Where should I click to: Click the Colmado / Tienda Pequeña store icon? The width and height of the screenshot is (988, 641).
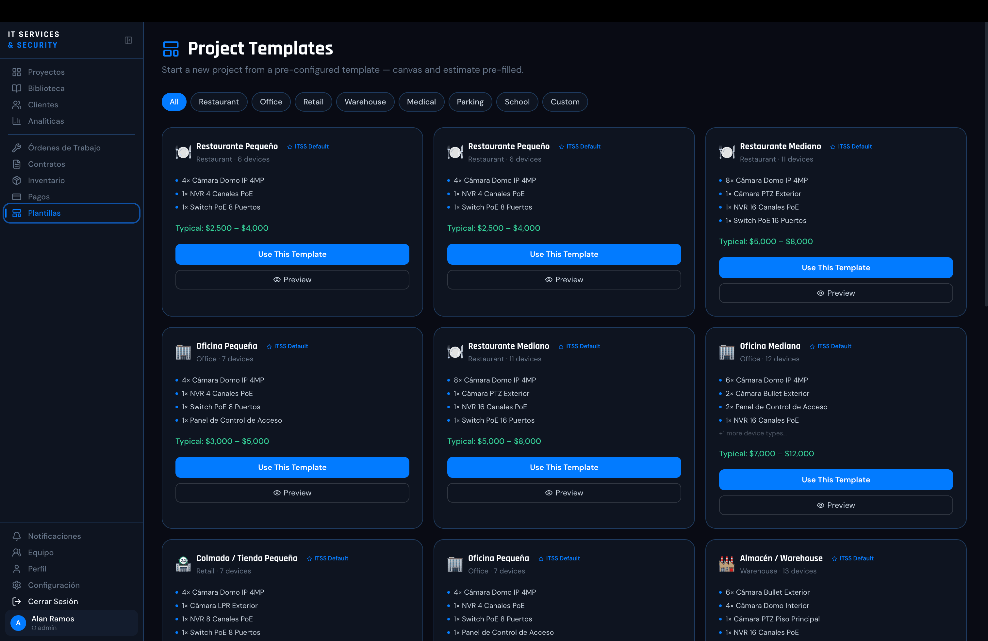pos(183,564)
